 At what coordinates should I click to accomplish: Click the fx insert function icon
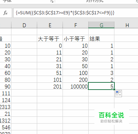pyautogui.click(x=5, y=13)
